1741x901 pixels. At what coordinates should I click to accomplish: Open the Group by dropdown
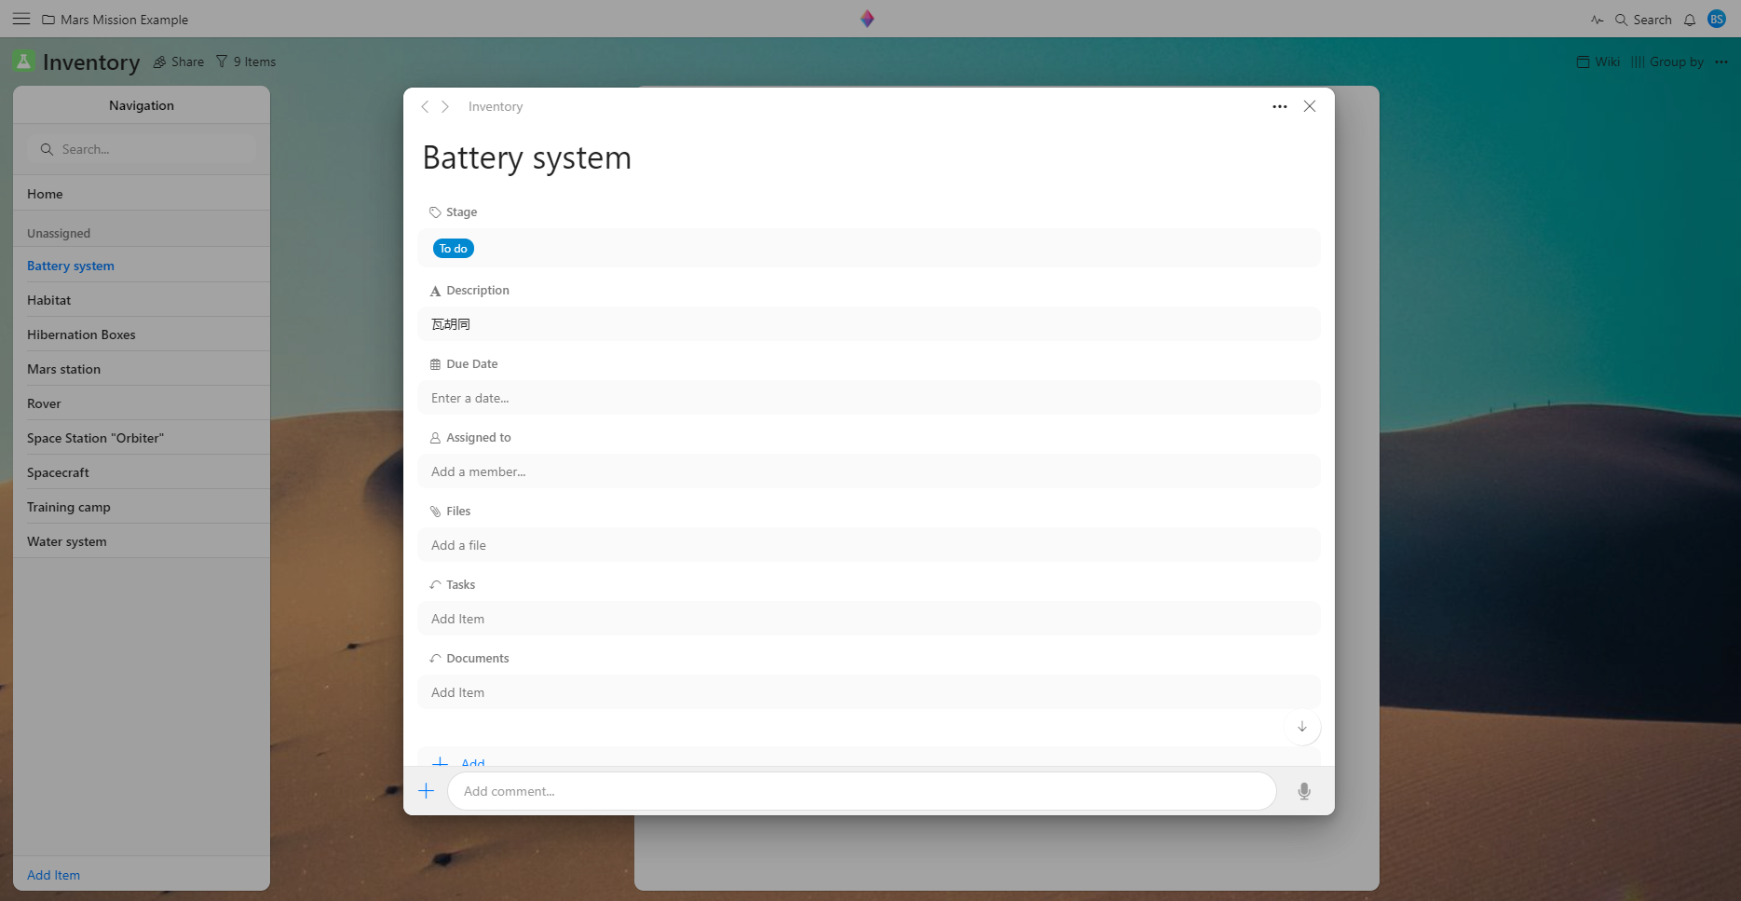1667,61
